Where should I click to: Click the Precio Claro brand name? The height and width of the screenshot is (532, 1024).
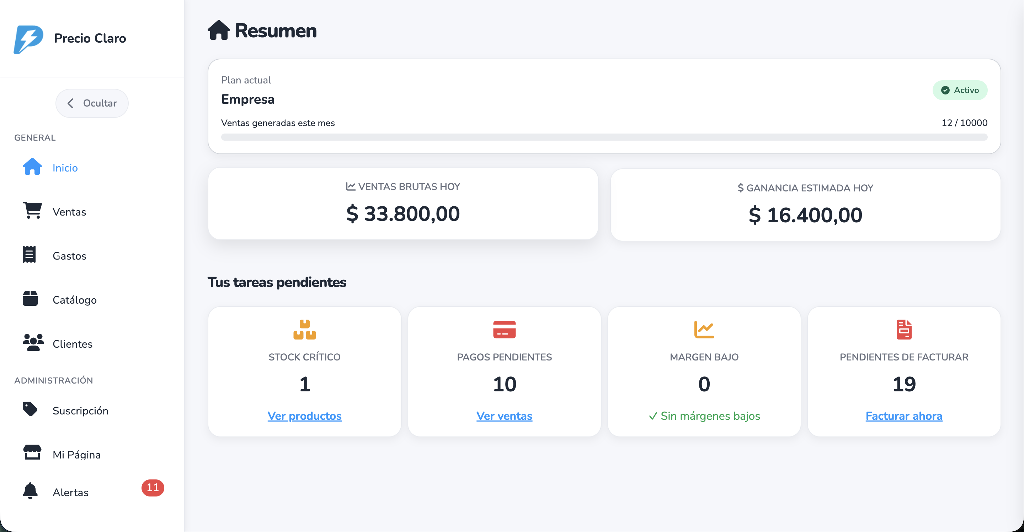[90, 38]
